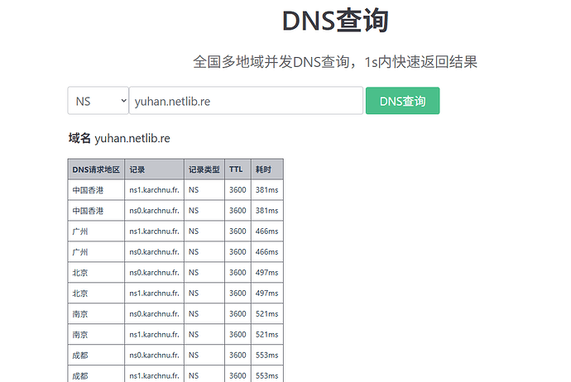Select ns0.karchnu.fr. record in 中国香港 row

(x=155, y=211)
